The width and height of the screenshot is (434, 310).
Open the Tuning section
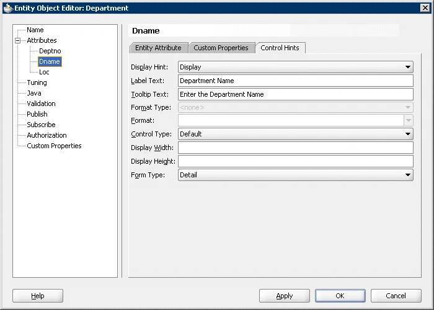37,82
